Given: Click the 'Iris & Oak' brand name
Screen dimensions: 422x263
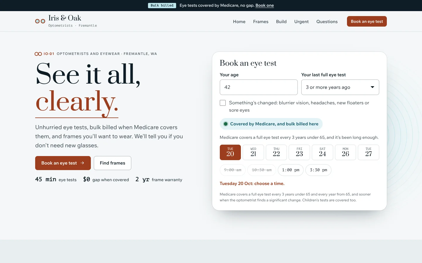Looking at the screenshot, I should point(65,18).
